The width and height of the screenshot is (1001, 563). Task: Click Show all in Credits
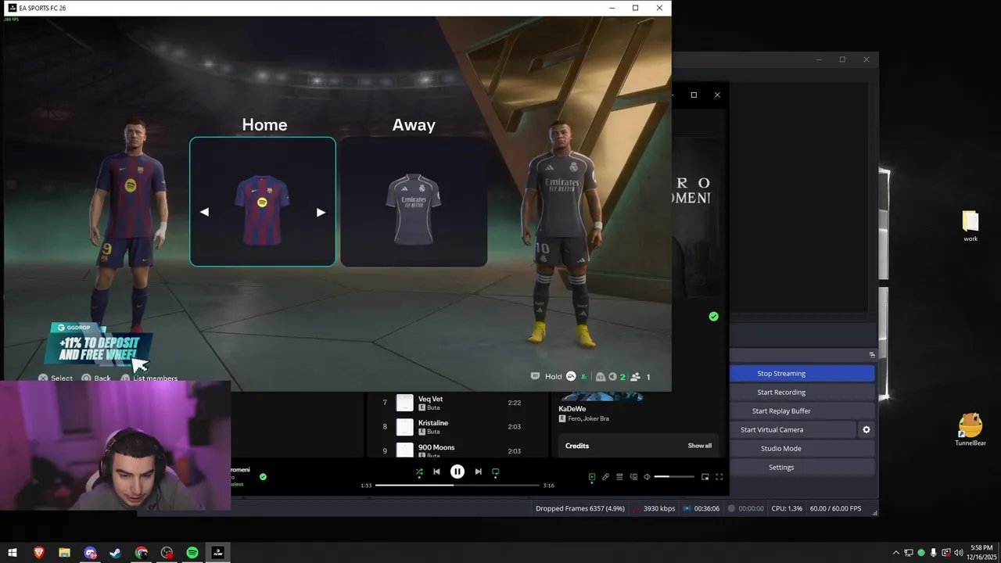(x=700, y=446)
